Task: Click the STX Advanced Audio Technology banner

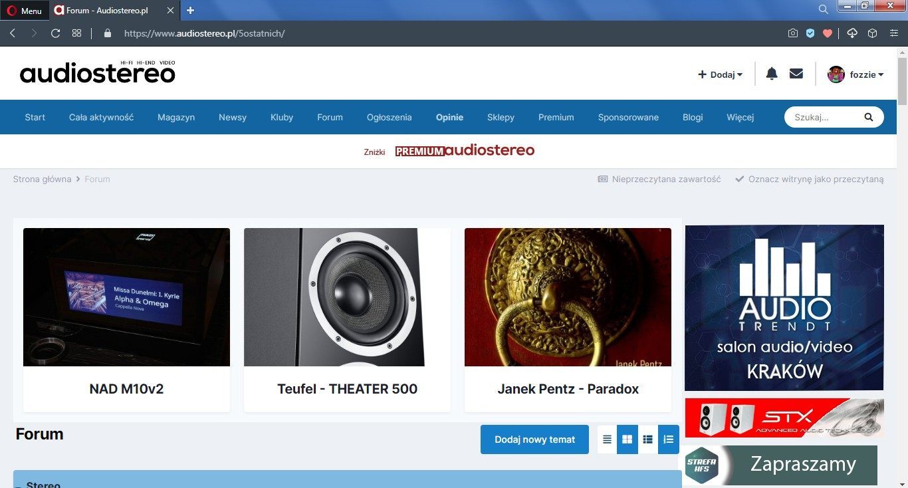Action: tap(784, 418)
